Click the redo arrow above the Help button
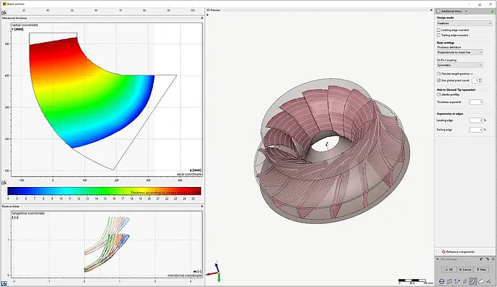 pos(487,259)
